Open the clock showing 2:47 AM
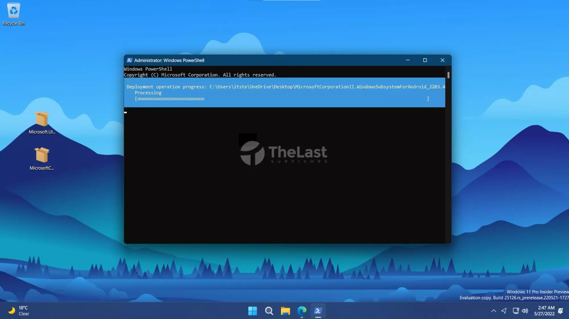The image size is (569, 319). [544, 311]
